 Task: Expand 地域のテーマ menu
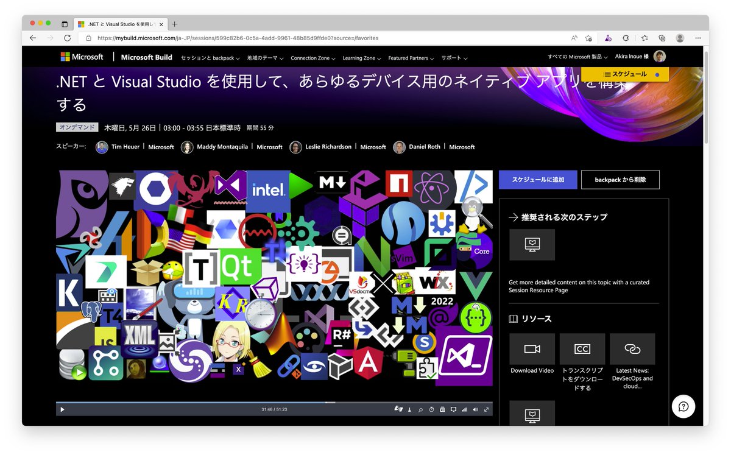(265, 58)
